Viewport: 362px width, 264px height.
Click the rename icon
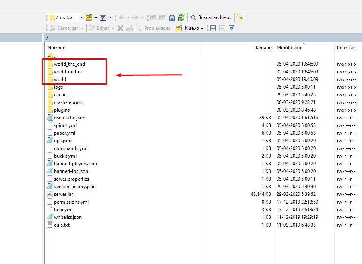[130, 28]
